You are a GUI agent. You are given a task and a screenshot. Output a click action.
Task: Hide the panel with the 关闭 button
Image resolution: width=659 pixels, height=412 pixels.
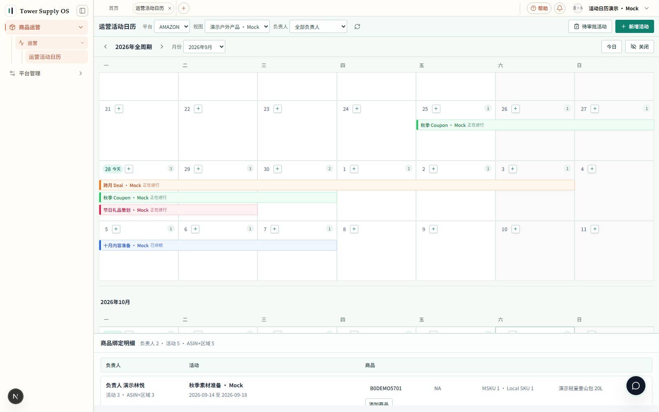click(639, 47)
